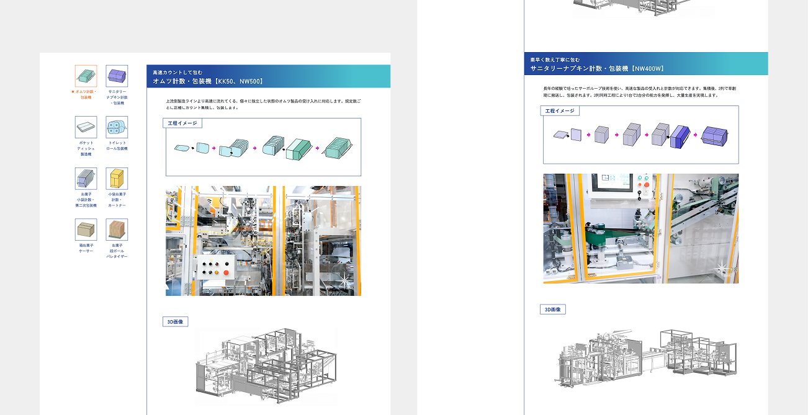Choose the pocket tissue machine icon
The image size is (808, 415).
click(86, 127)
